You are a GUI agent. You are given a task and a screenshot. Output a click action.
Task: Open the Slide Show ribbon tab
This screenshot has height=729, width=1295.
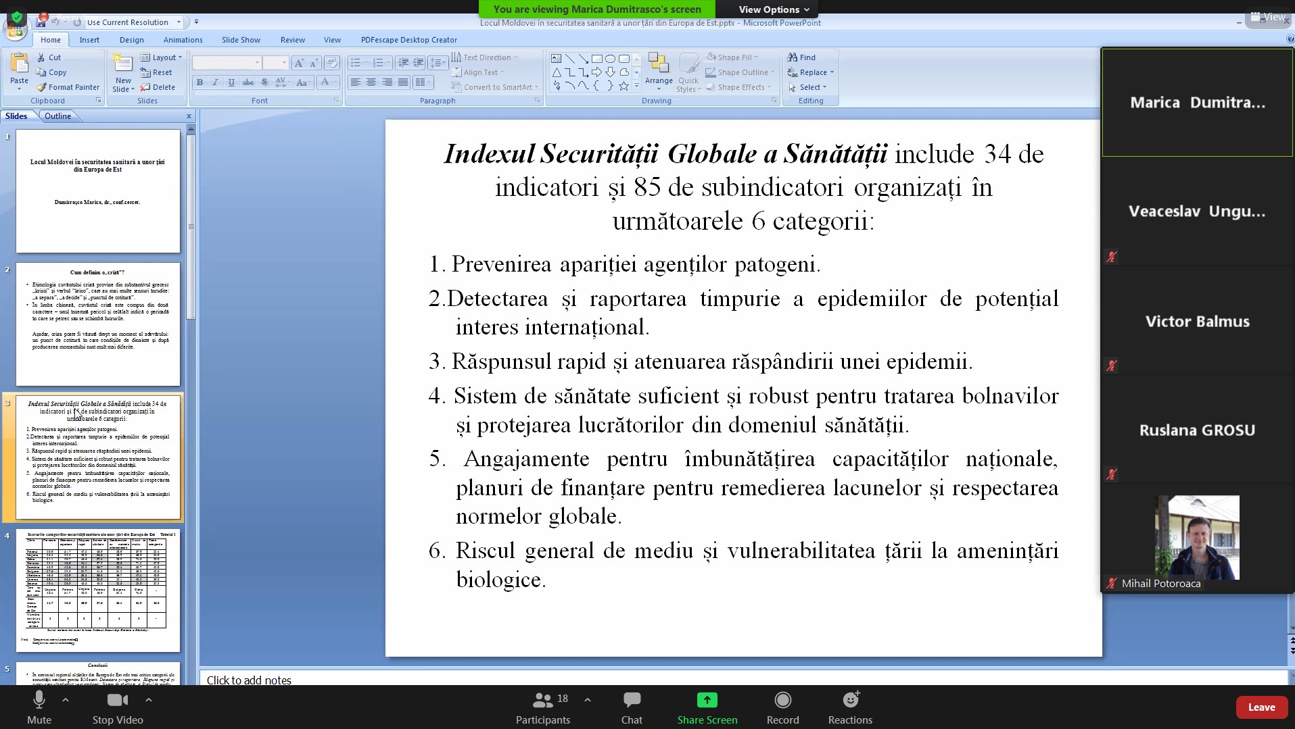241,40
